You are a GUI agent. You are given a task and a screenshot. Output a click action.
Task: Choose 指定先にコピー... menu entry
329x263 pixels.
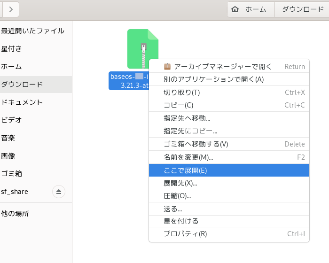coord(190,131)
